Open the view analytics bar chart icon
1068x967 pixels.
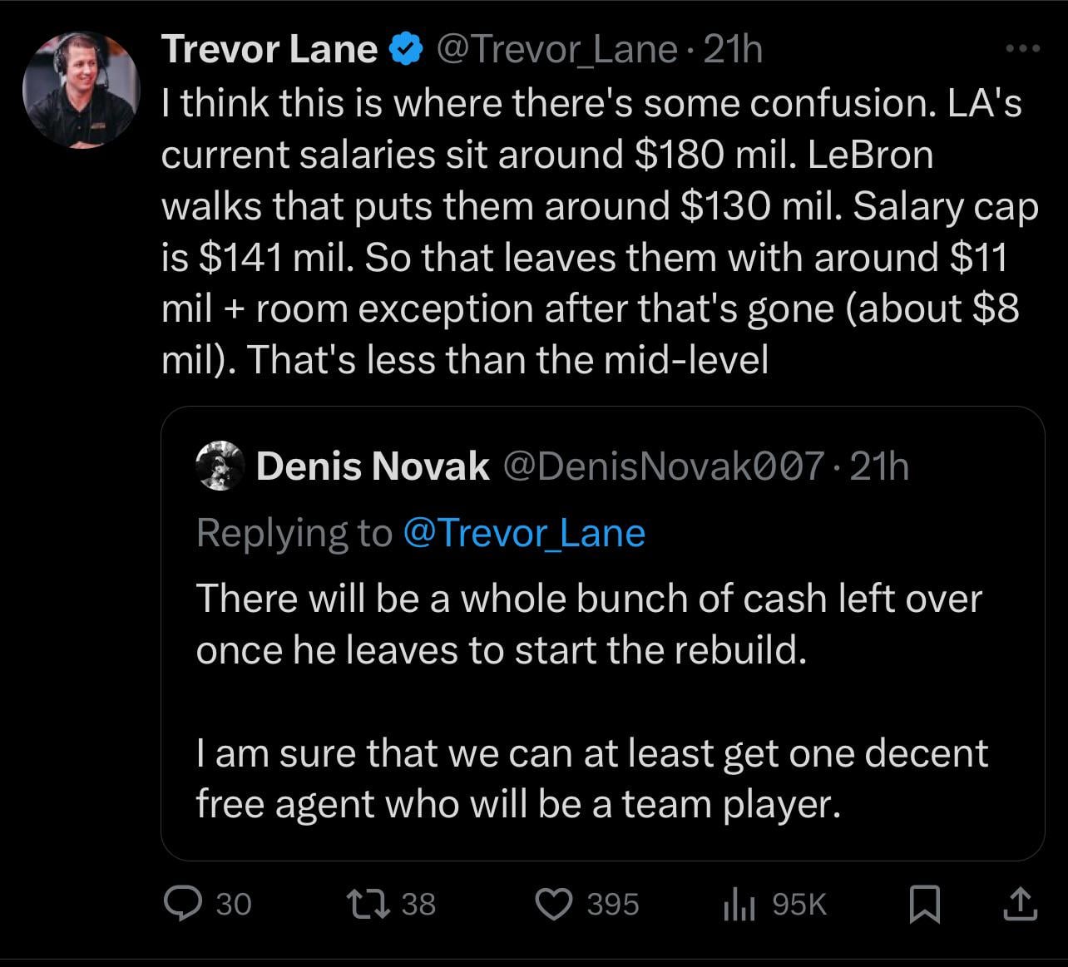tap(739, 904)
